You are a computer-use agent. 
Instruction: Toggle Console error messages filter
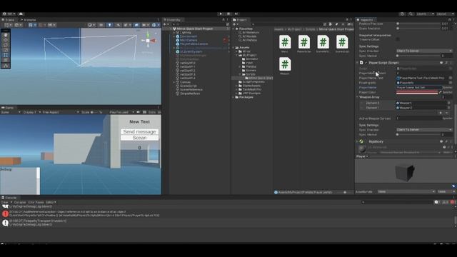pos(453,202)
